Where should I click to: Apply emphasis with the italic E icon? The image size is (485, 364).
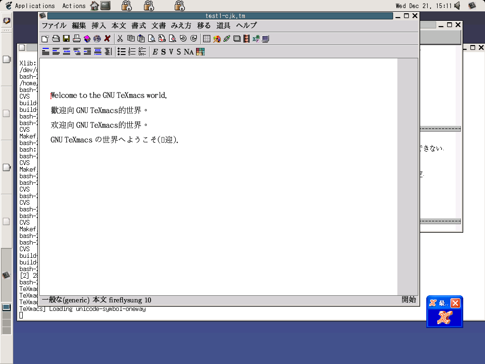155,52
